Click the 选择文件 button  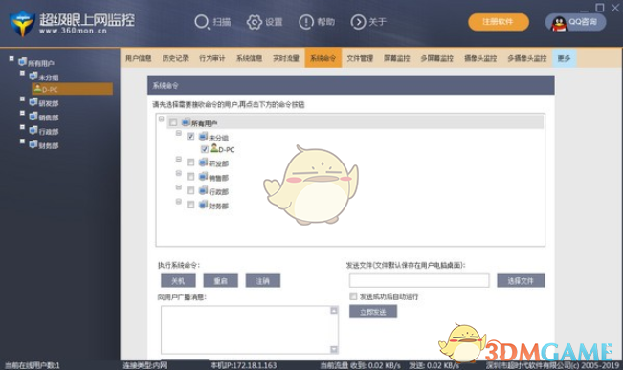pyautogui.click(x=521, y=281)
